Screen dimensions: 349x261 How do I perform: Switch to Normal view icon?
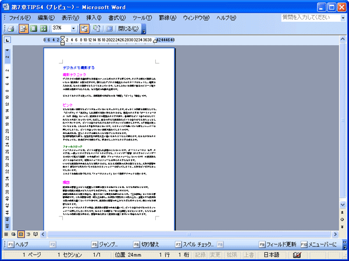(6, 234)
